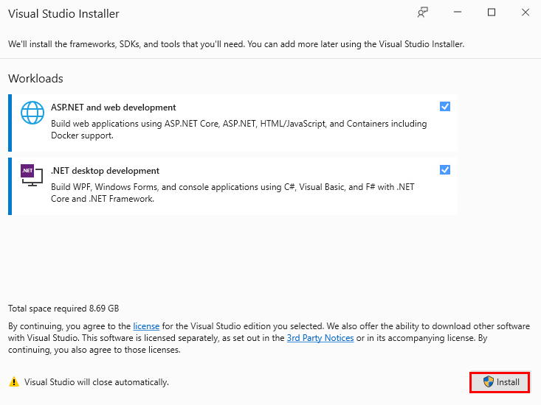The width and height of the screenshot is (541, 405).
Task: Click 'Visual Studio will close automatically.' message
Action: click(97, 382)
